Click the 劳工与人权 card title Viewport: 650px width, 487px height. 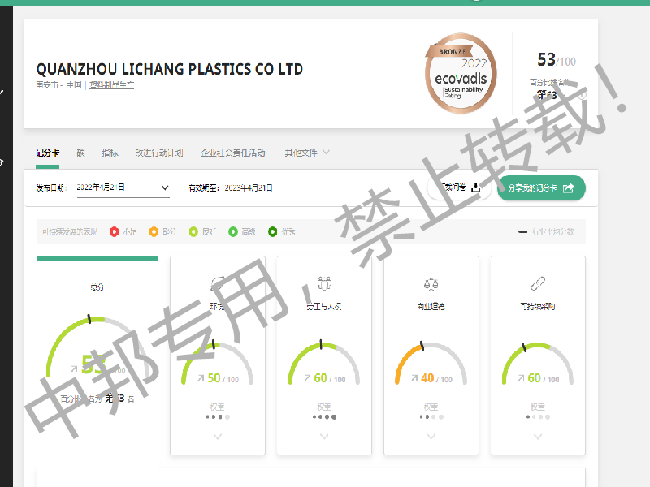pos(324,307)
